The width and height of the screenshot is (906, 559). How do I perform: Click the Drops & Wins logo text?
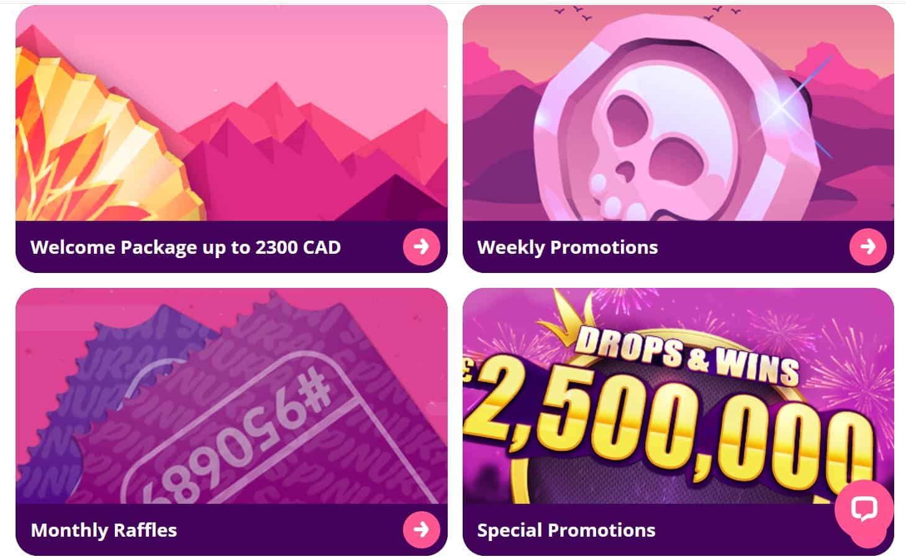(686, 355)
